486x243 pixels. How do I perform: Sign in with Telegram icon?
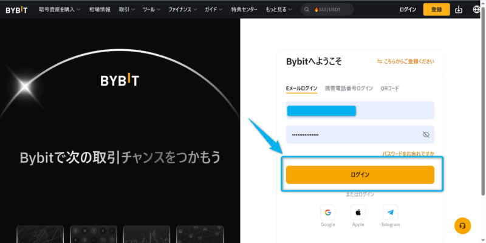pos(390,212)
